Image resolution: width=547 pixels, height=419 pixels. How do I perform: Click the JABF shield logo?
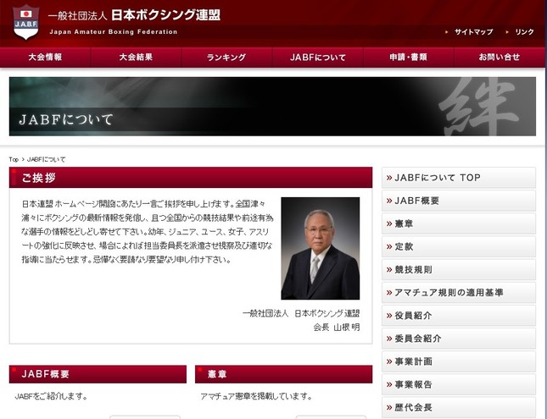tap(25, 23)
